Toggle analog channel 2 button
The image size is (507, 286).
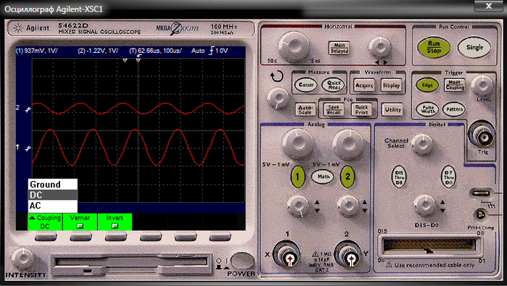[347, 177]
